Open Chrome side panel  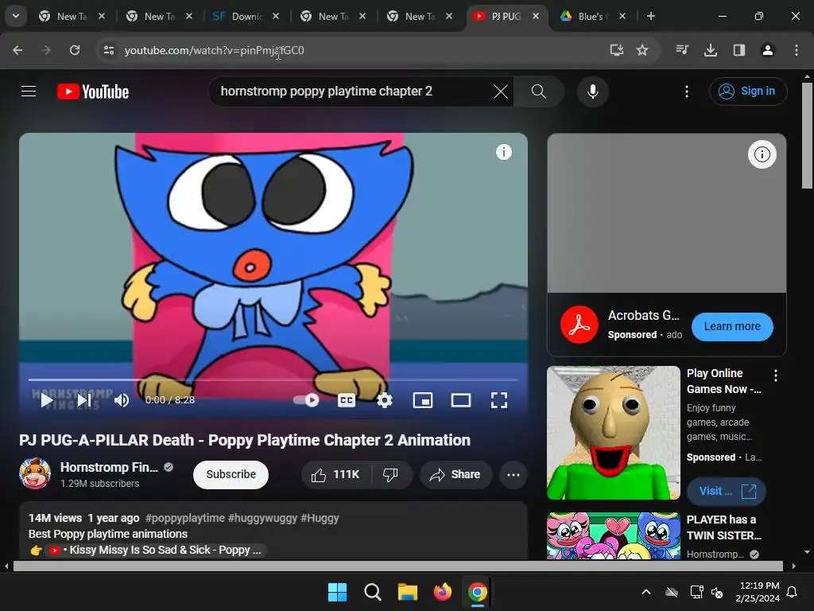tap(739, 50)
